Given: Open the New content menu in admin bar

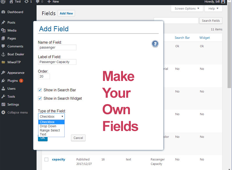Looking at the screenshot, I should pos(53,2).
